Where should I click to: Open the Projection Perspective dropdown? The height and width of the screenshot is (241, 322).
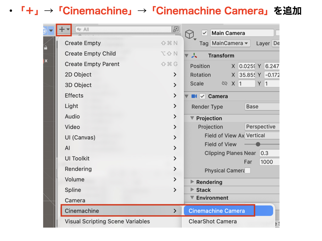(262, 127)
